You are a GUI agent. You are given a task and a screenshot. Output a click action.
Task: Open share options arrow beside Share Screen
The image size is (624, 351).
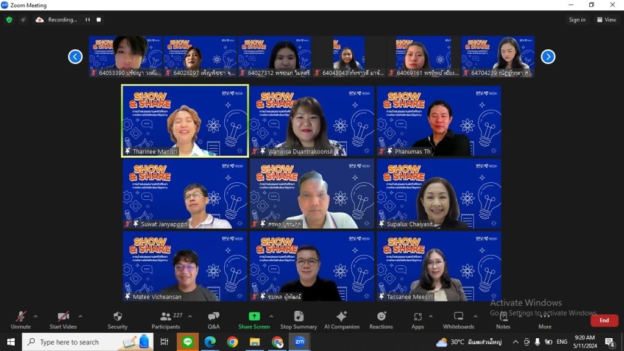[271, 316]
